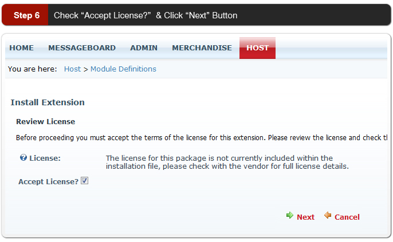393x242 pixels.
Task: Click the green Next arrow icon
Action: [x=290, y=215]
